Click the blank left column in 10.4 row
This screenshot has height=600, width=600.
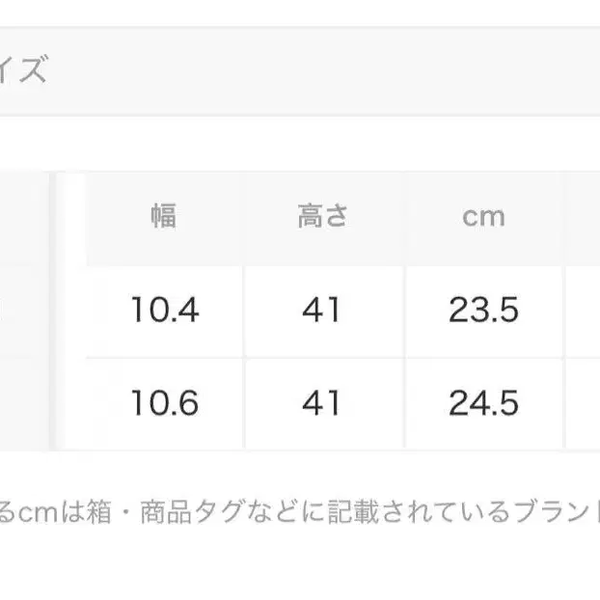point(24,310)
